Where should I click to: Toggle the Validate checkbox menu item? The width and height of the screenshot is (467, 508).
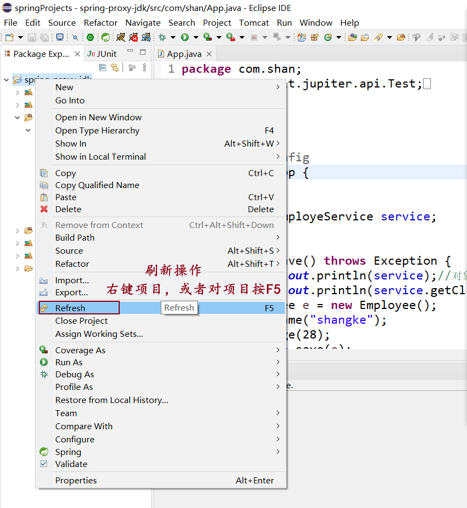[161, 464]
